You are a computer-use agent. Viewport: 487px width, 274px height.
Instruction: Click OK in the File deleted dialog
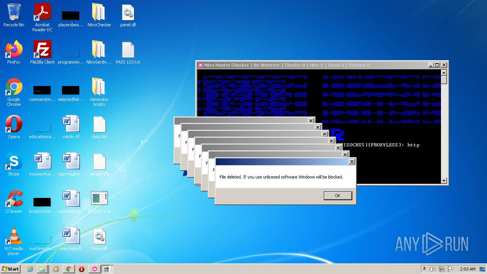337,195
